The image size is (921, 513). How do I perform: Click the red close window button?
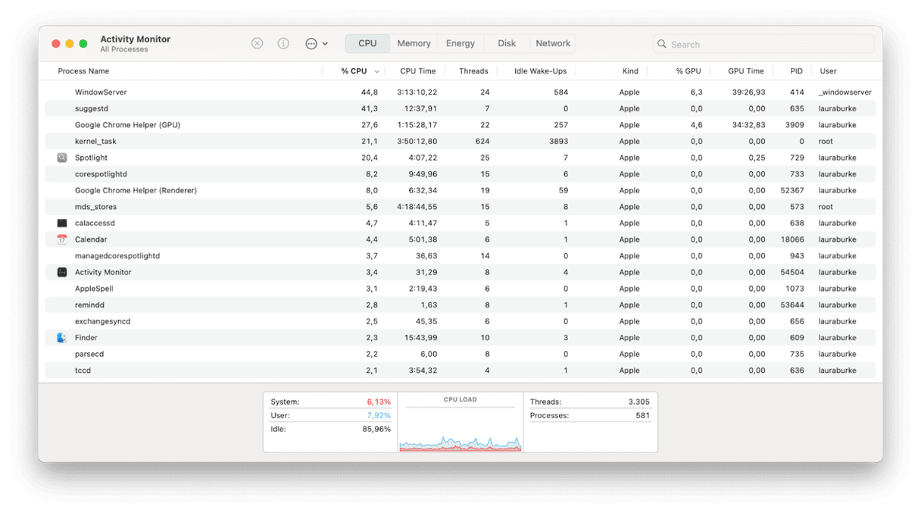[x=56, y=44]
